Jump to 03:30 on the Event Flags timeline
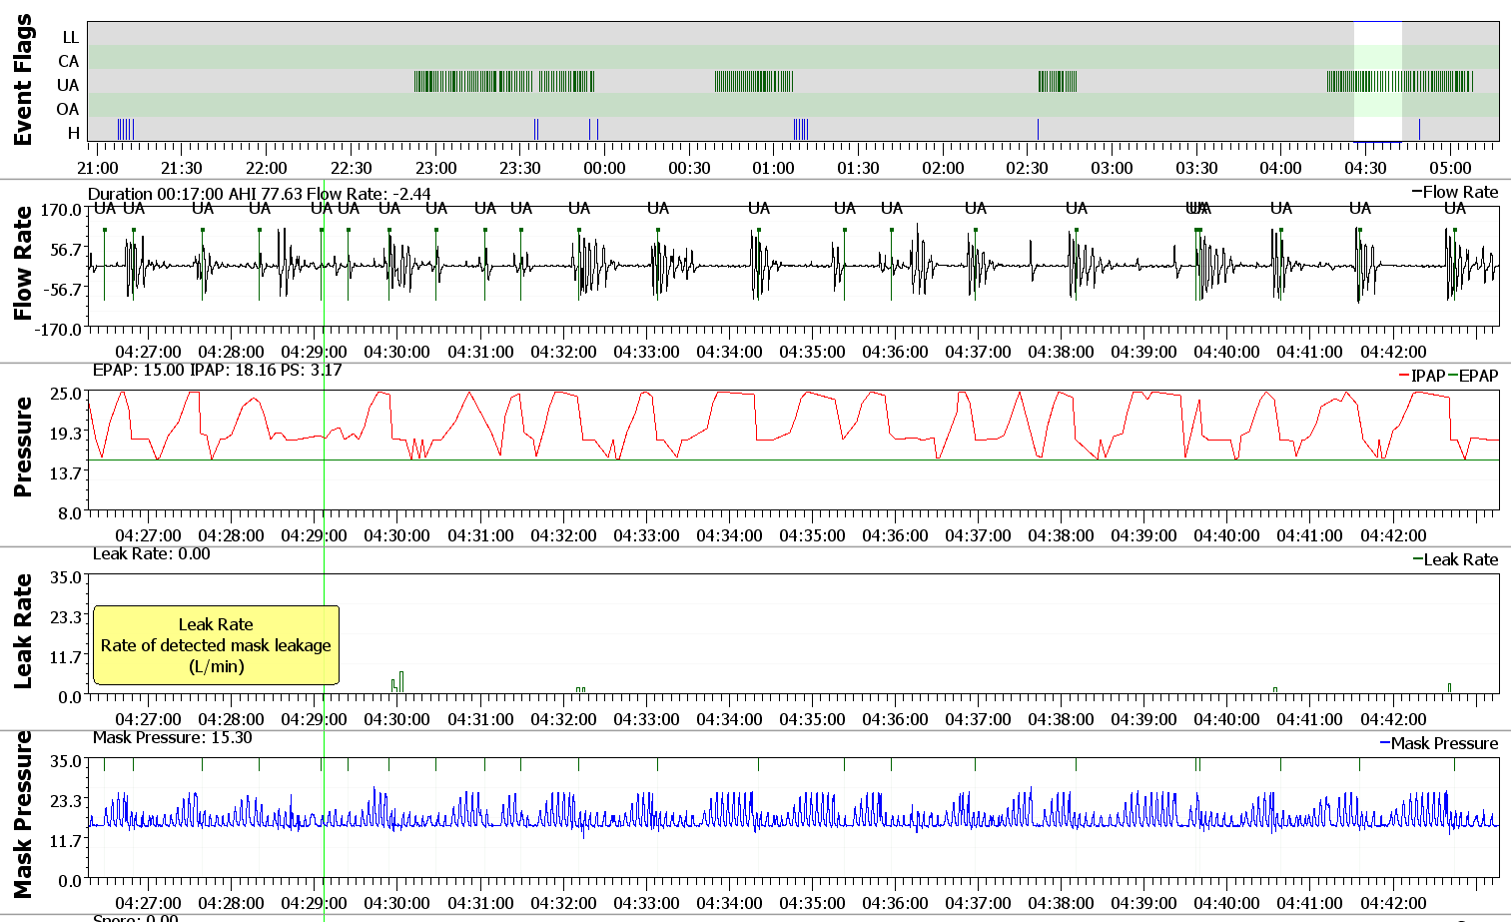The height and width of the screenshot is (922, 1511). click(1196, 168)
